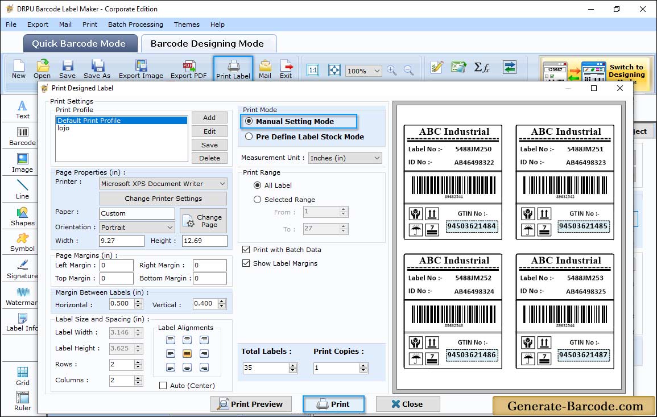The width and height of the screenshot is (657, 417).
Task: Click the Mail toolbar icon
Action: [x=265, y=69]
